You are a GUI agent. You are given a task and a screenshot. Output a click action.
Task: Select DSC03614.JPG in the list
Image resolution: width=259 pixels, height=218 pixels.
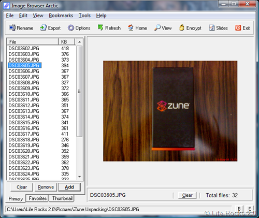[x=24, y=117]
